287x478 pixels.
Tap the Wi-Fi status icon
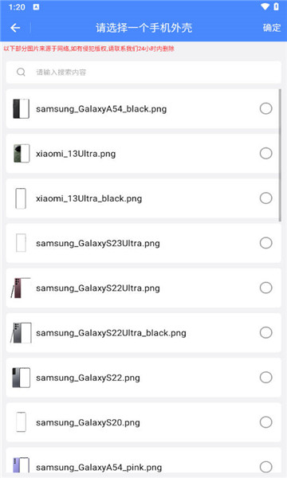pos(265,6)
